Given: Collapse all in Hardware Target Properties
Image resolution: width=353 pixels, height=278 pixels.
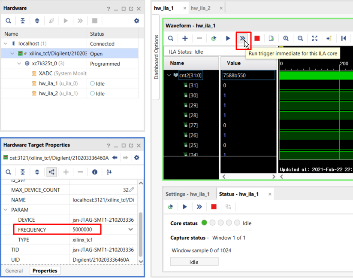Looking at the screenshot, I should tap(23, 172).
